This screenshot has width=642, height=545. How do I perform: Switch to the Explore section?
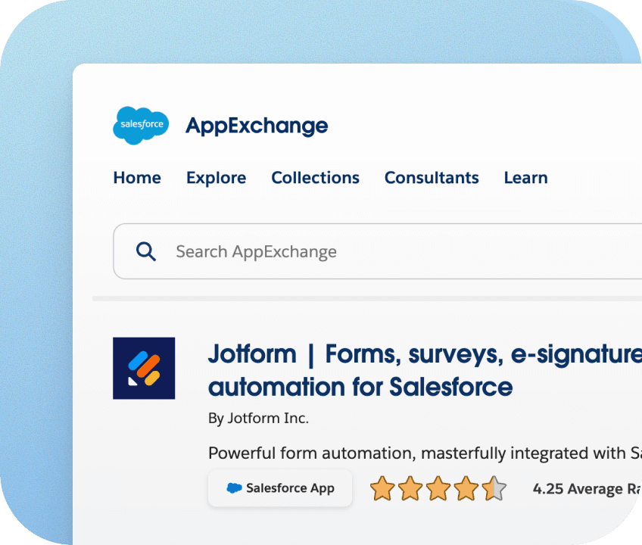point(216,177)
